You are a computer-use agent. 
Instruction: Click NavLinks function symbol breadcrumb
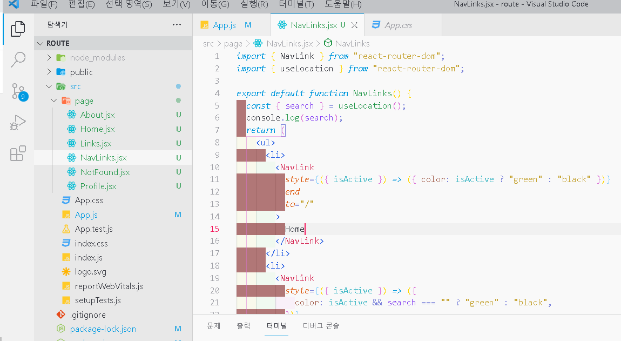pos(352,43)
